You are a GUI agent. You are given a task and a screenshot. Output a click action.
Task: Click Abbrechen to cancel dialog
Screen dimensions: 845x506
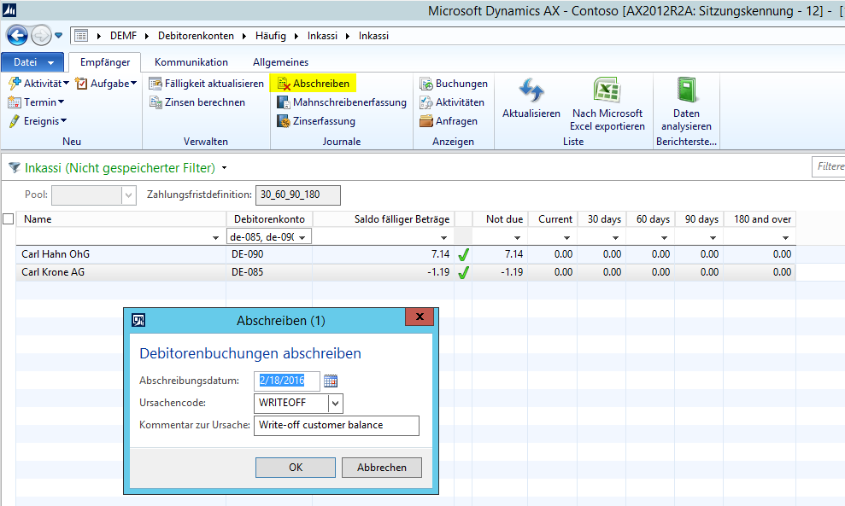[381, 468]
